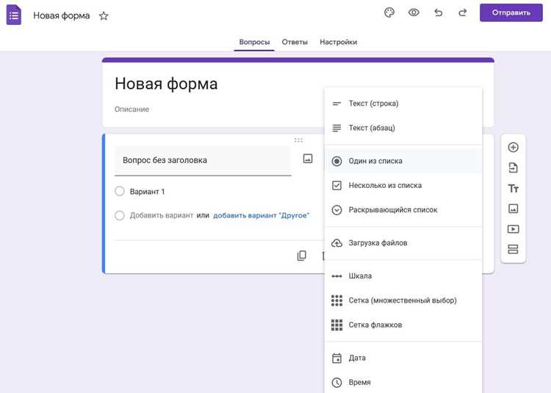The image size is (551, 393).
Task: Click the Вариант 1 option text
Action: point(147,192)
